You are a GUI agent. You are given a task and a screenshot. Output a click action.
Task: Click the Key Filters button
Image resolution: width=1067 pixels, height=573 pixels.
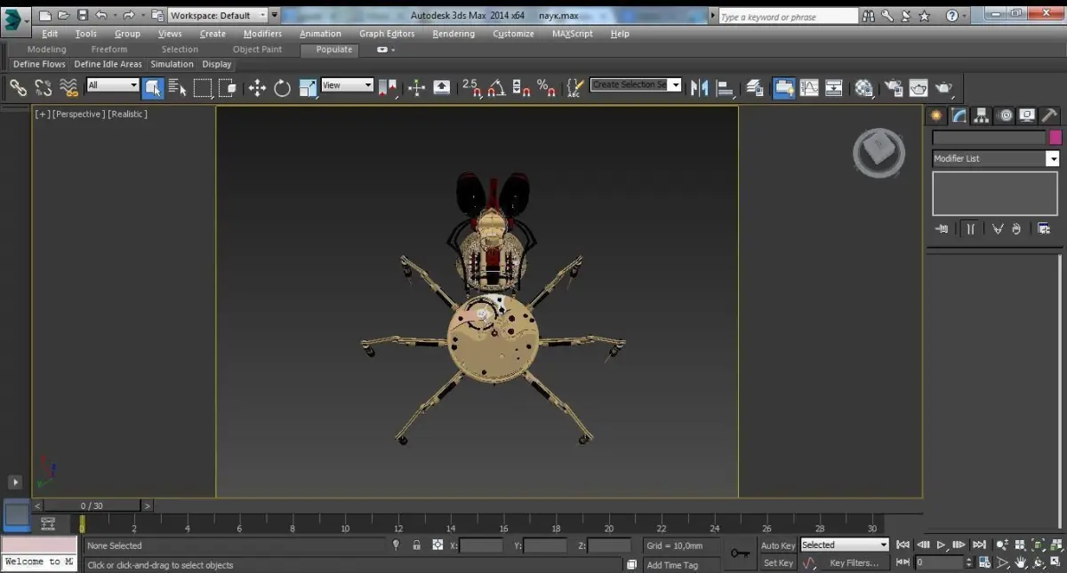854,562
